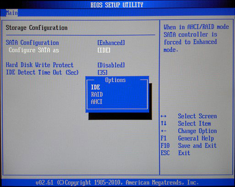235x187 pixels.
Task: Choose IDE in the Options popup
Action: click(x=95, y=87)
